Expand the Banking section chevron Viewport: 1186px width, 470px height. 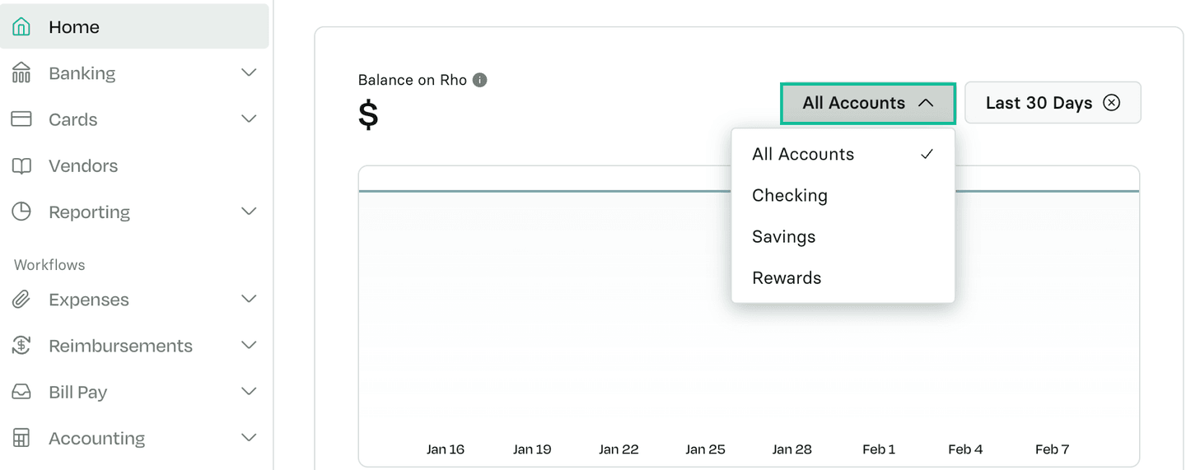tap(249, 73)
